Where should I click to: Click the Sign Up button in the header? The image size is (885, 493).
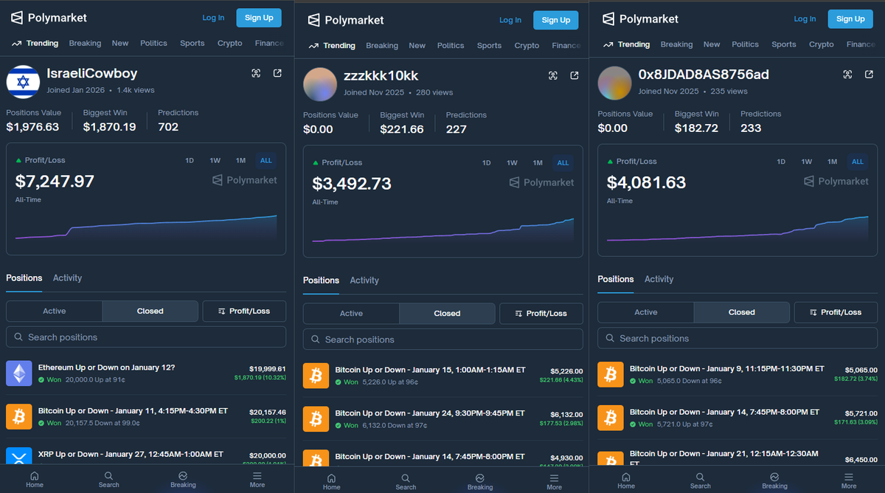pyautogui.click(x=259, y=17)
